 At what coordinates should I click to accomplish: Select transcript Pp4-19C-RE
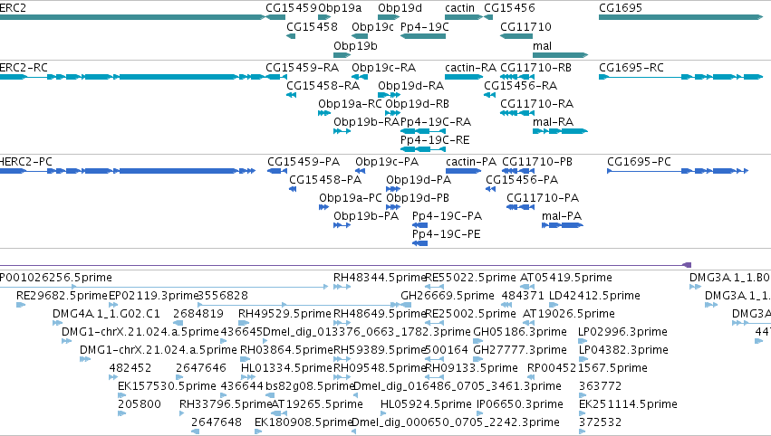[435, 140]
